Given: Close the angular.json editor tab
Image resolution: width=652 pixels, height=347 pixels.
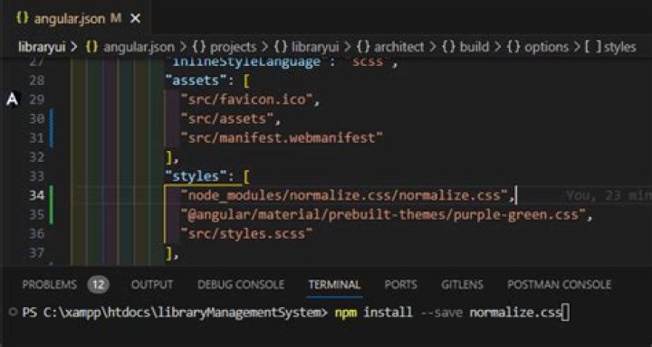Looking at the screenshot, I should [x=135, y=19].
